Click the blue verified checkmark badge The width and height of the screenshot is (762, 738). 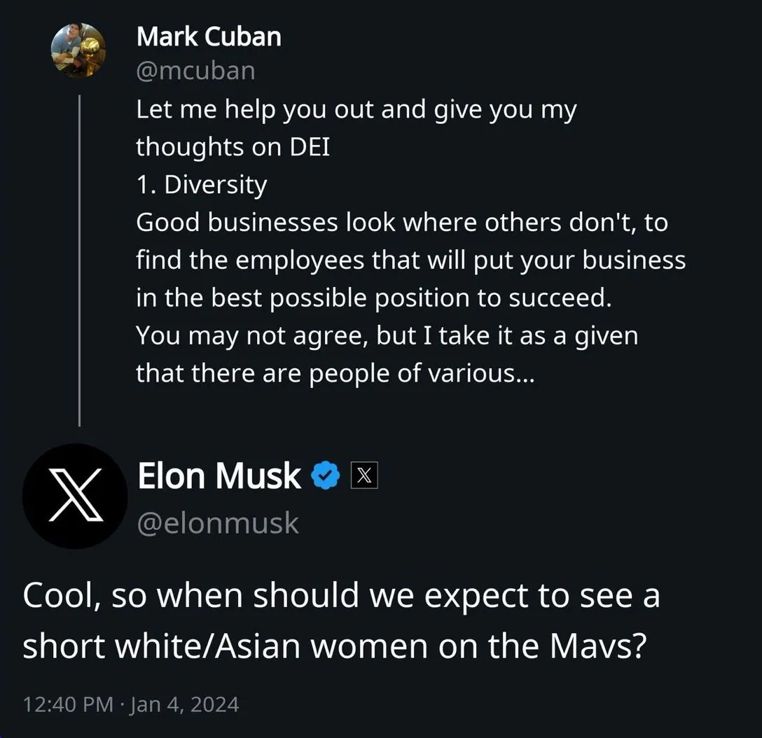click(326, 476)
